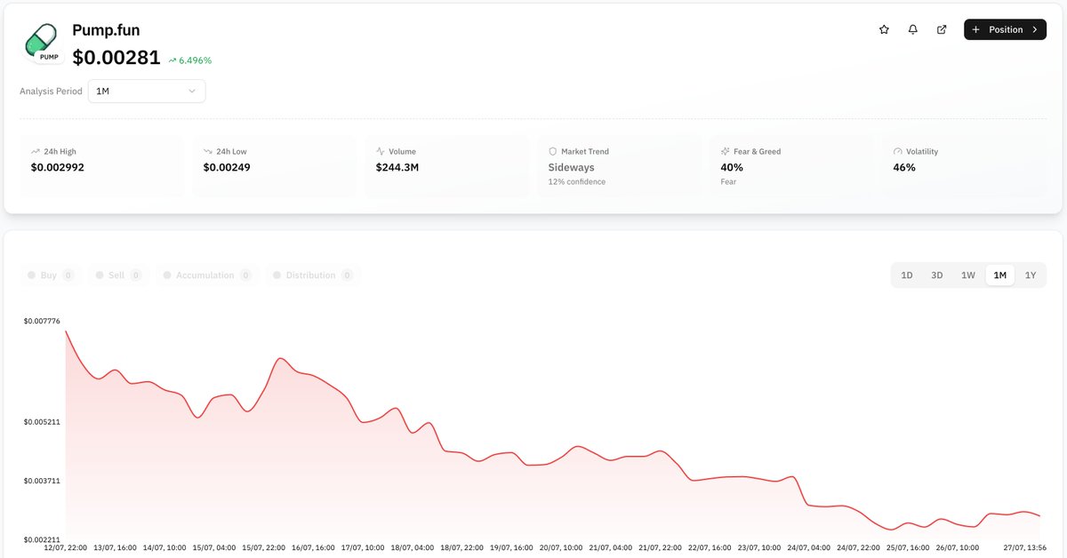Click the 12% confidence label
This screenshot has height=558, width=1067.
[x=577, y=182]
